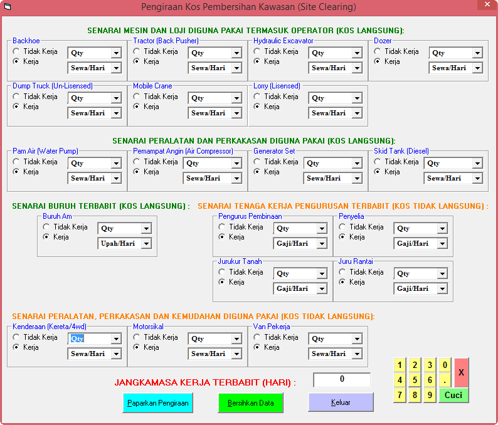Open Backhoe Qty dropdown

pos(116,53)
